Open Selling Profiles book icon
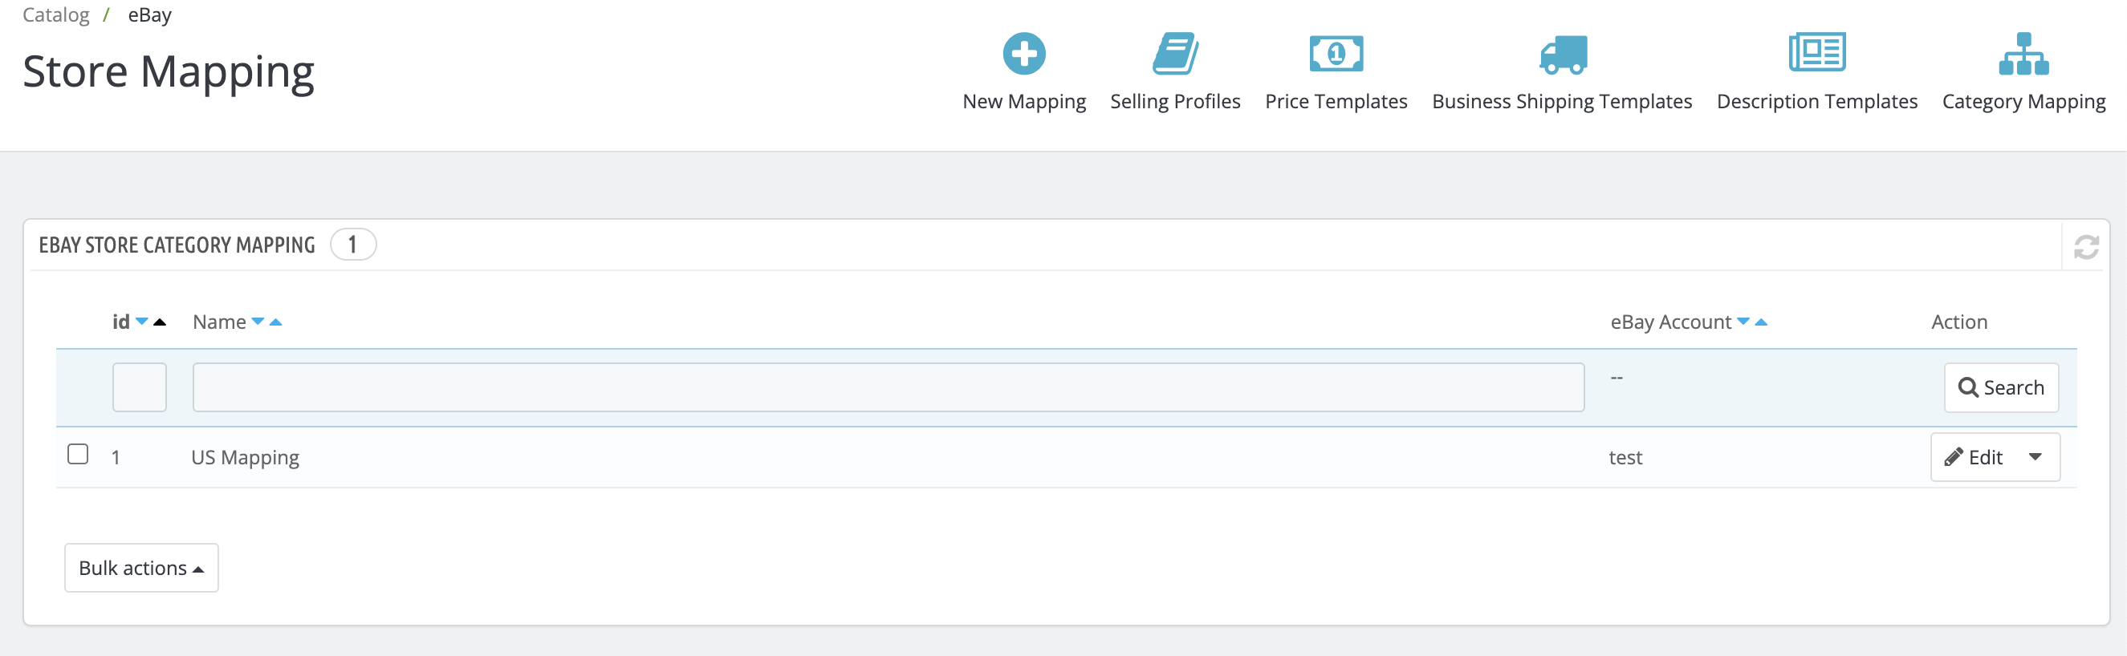Screen dimensions: 2127x656 pyautogui.click(x=1174, y=55)
